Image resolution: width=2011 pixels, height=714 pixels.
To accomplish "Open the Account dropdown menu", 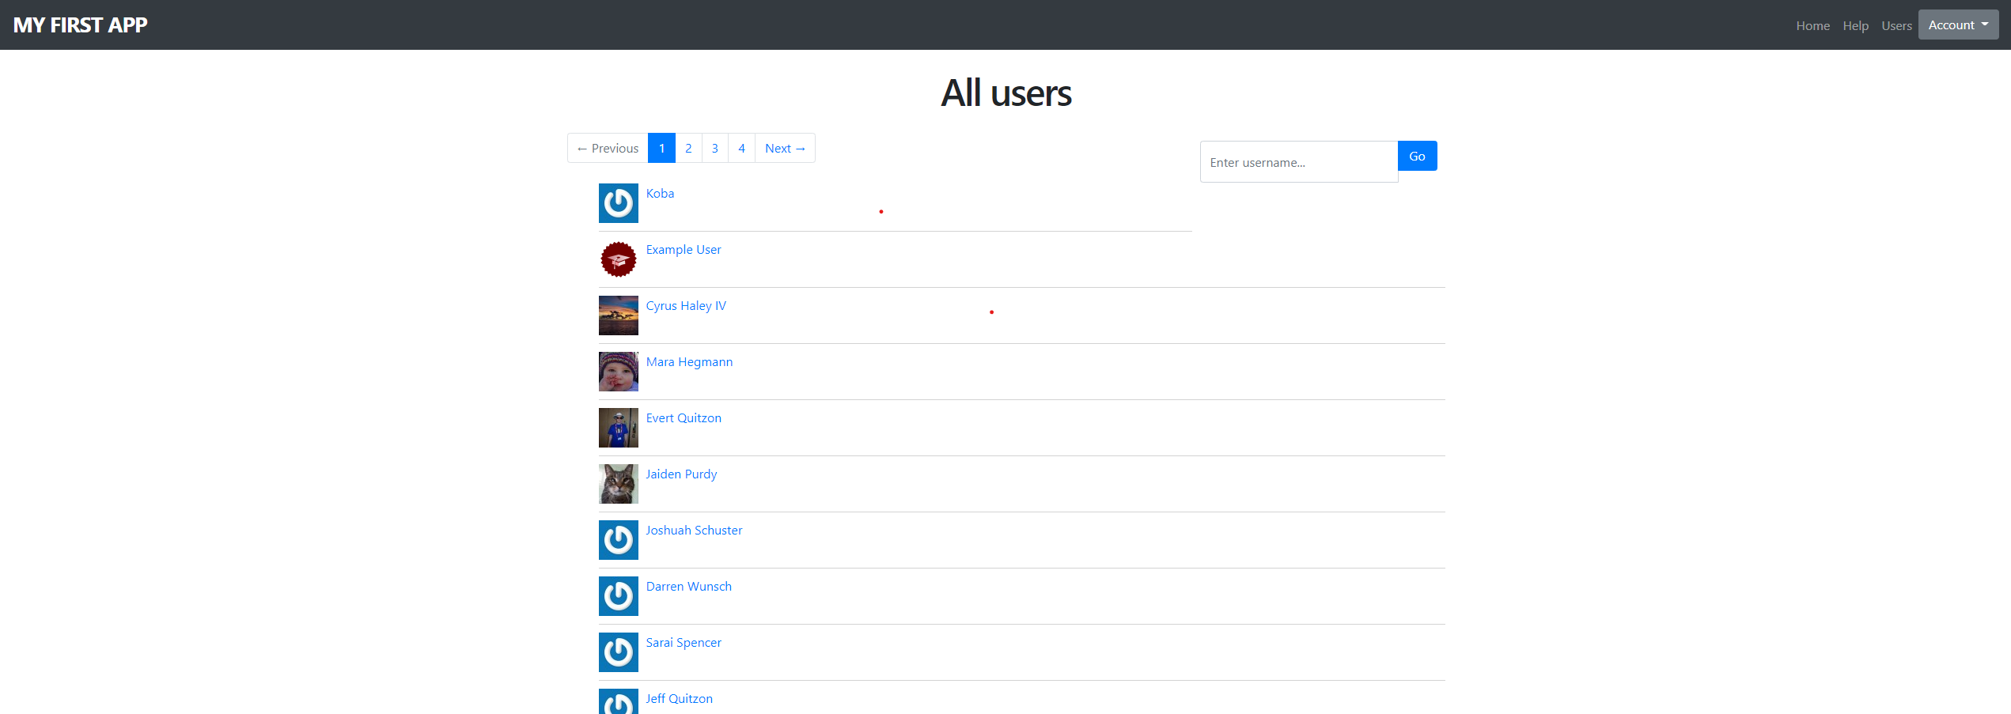I will click(1957, 25).
